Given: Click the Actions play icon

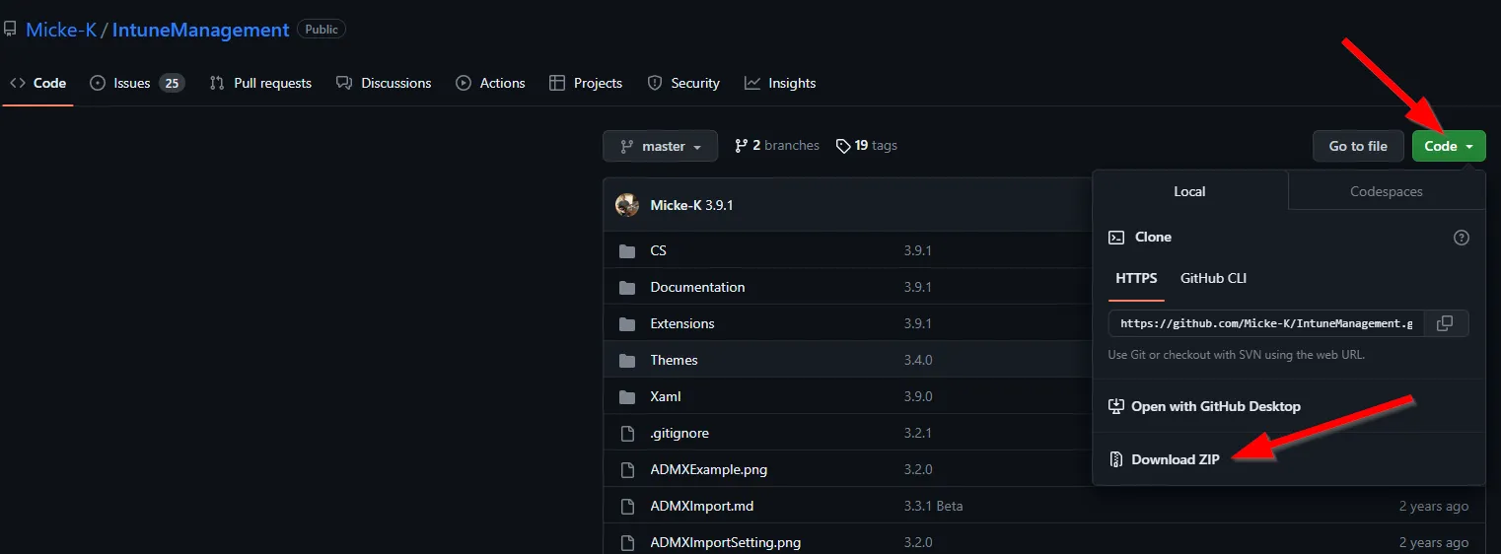Looking at the screenshot, I should (x=464, y=83).
